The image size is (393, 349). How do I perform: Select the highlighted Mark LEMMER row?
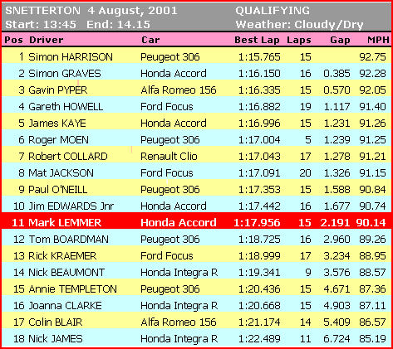196,222
